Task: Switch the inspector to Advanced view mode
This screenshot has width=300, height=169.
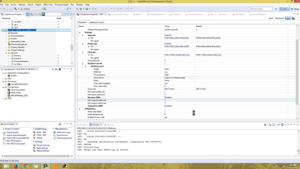Action: pos(279,18)
